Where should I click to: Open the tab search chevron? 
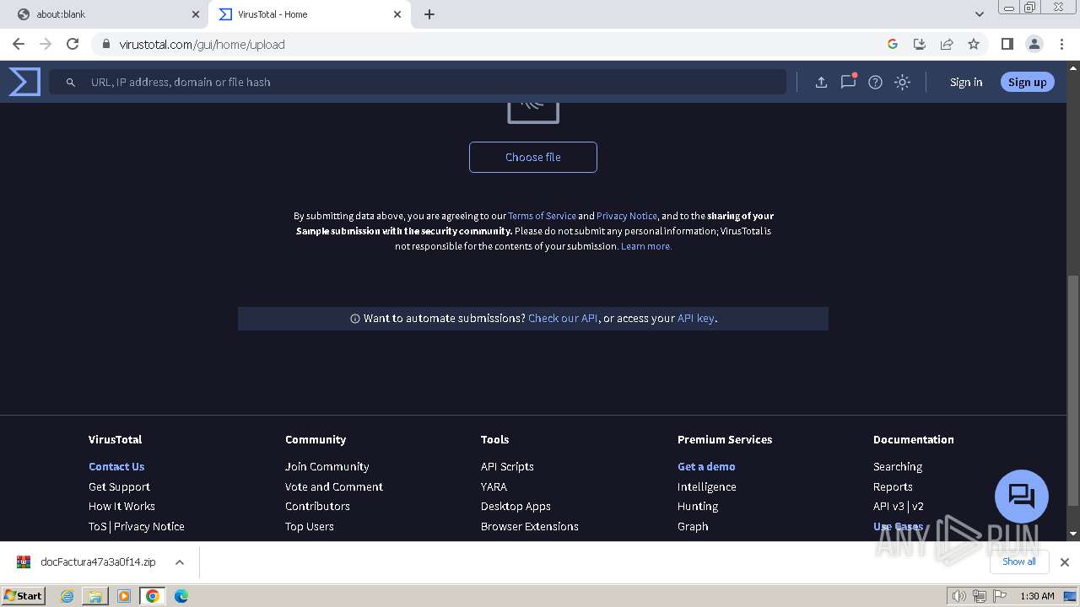979,14
